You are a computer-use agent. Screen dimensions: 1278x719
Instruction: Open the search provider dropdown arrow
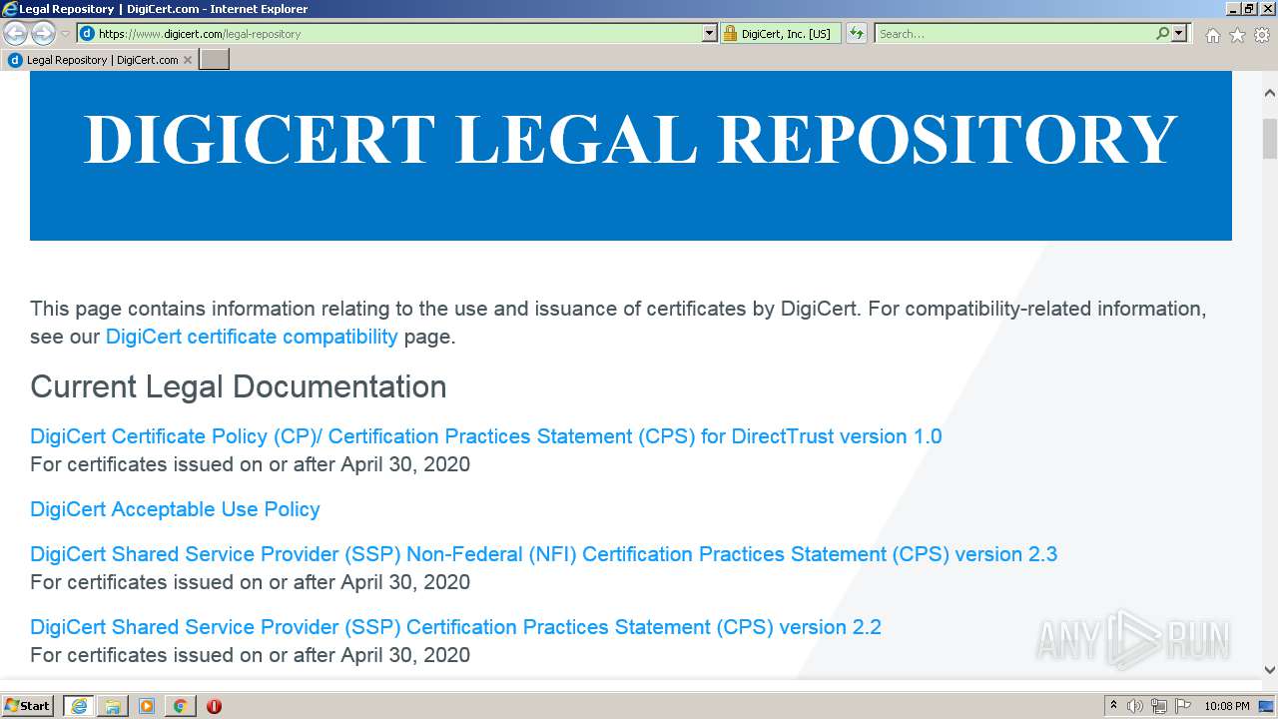[1179, 34]
